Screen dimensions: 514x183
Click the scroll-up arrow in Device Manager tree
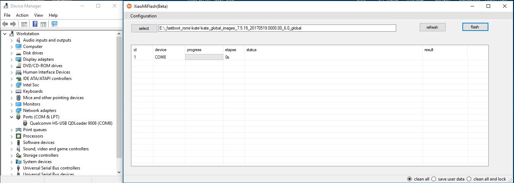[x=119, y=33]
